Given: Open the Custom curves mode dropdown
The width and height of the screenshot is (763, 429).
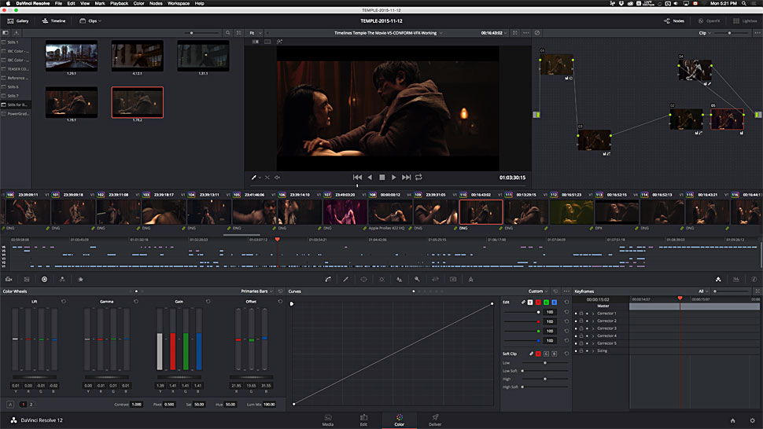Looking at the screenshot, I should (538, 291).
